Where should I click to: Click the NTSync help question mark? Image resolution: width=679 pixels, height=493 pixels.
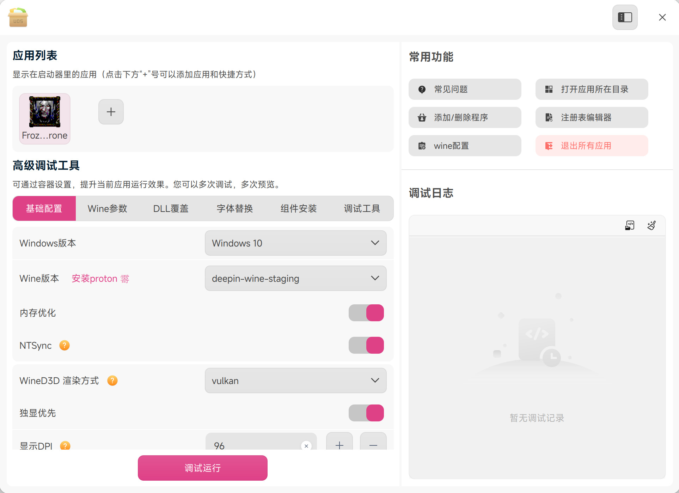(65, 345)
